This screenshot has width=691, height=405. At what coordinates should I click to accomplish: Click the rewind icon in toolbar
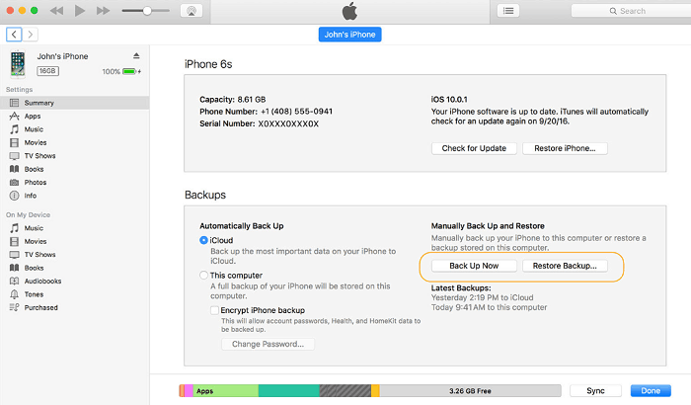[56, 11]
